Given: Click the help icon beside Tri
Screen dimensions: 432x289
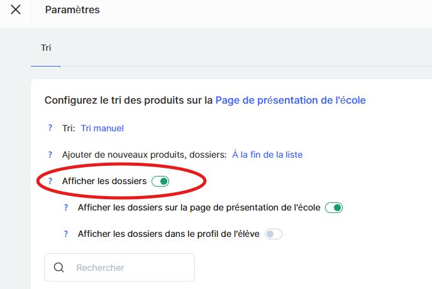Looking at the screenshot, I should click(50, 128).
